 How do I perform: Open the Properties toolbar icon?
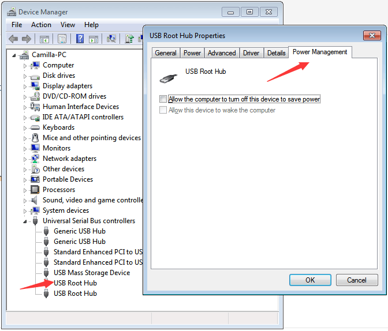(x=62, y=39)
